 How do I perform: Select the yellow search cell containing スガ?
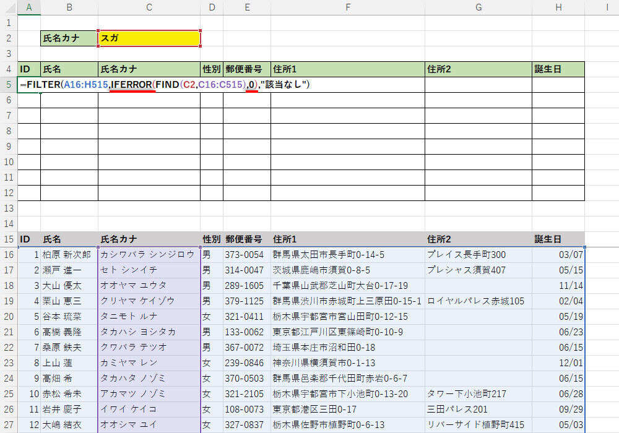click(x=149, y=38)
